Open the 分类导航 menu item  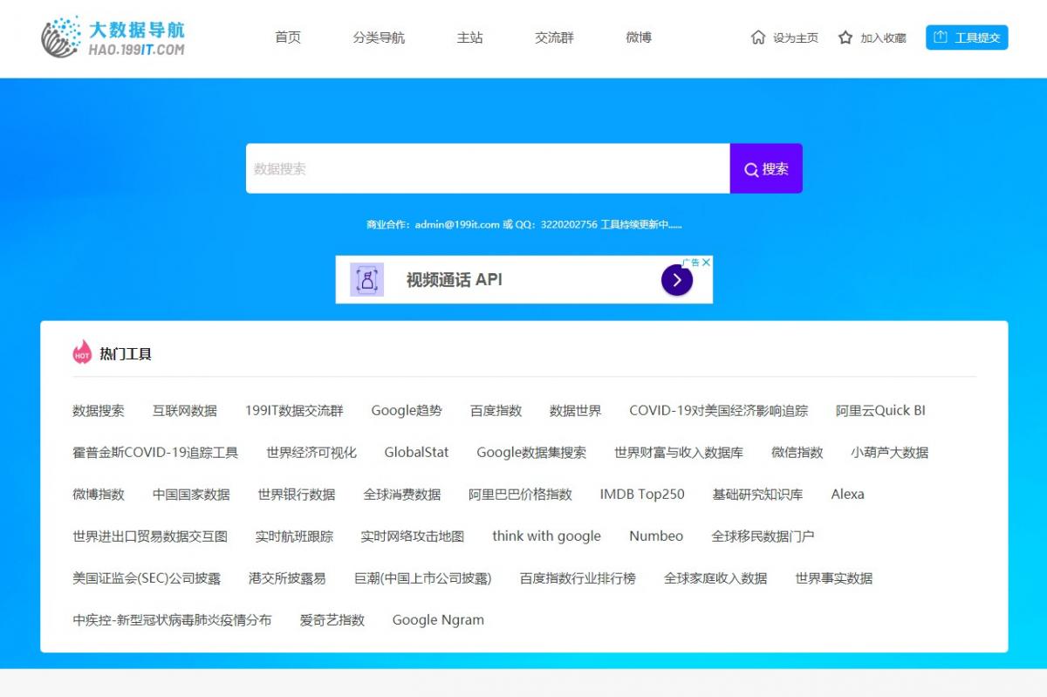379,38
